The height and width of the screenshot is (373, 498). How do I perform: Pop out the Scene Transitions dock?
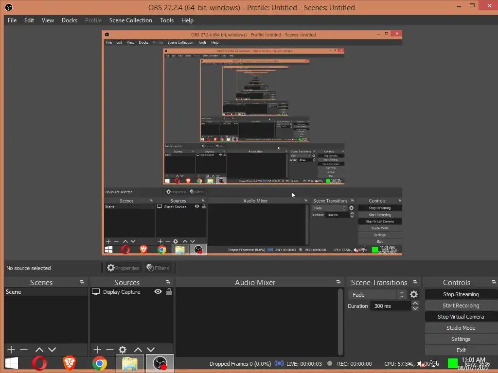[415, 282]
